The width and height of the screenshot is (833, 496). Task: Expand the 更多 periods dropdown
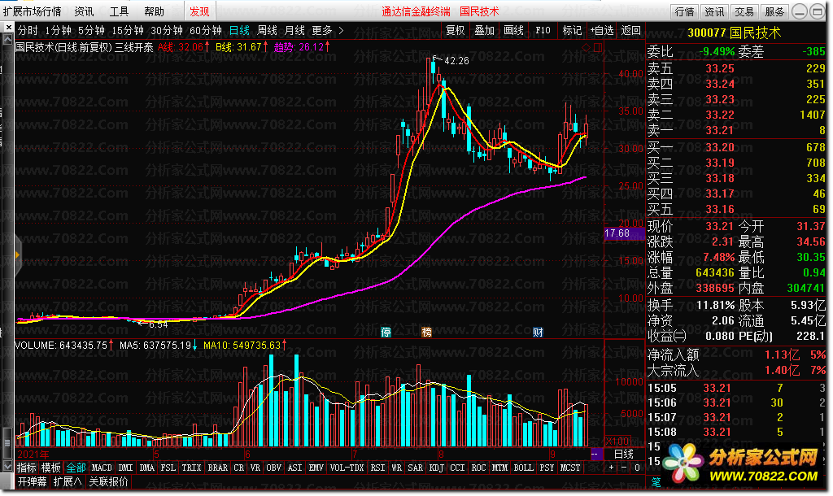click(327, 30)
